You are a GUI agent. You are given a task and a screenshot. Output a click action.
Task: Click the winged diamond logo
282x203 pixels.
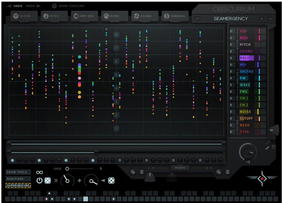pyautogui.click(x=262, y=179)
